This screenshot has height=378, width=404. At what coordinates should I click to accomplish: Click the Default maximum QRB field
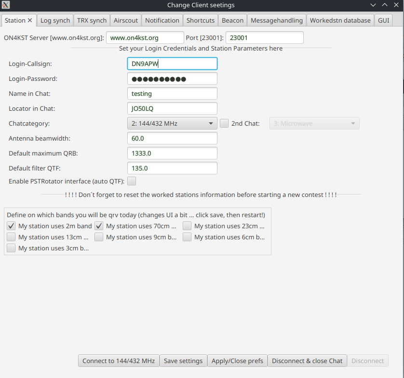(x=172, y=153)
